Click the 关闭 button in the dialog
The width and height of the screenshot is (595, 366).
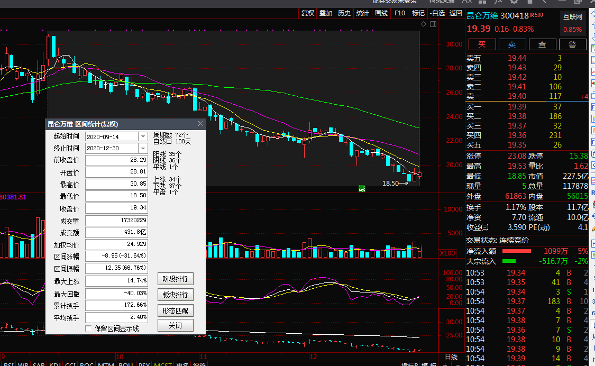175,325
